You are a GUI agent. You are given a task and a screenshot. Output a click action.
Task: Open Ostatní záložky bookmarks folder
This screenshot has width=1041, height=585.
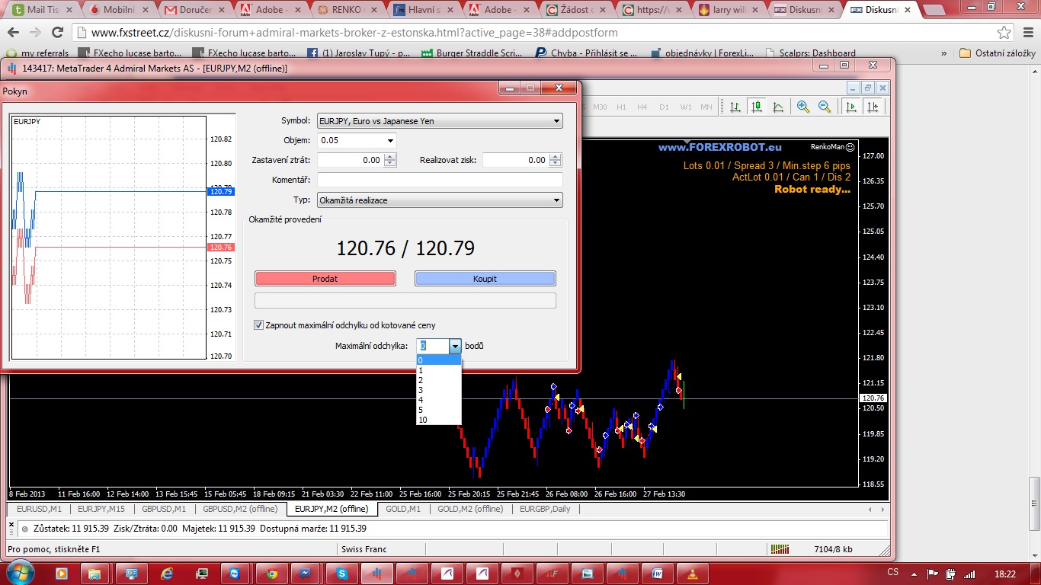pyautogui.click(x=998, y=53)
